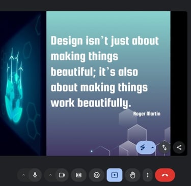191x186 pixels.
Task: Mute the microphone
Action: pyautogui.click(x=35, y=175)
